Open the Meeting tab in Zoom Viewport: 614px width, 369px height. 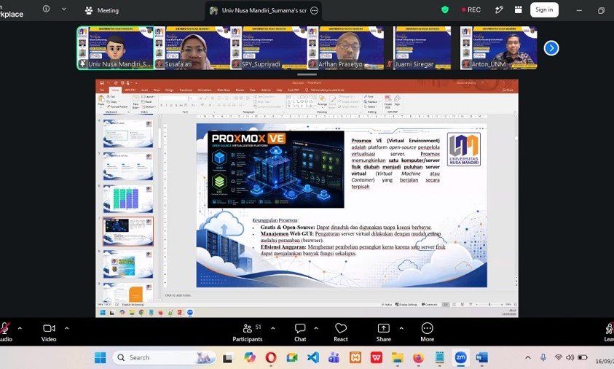click(102, 11)
